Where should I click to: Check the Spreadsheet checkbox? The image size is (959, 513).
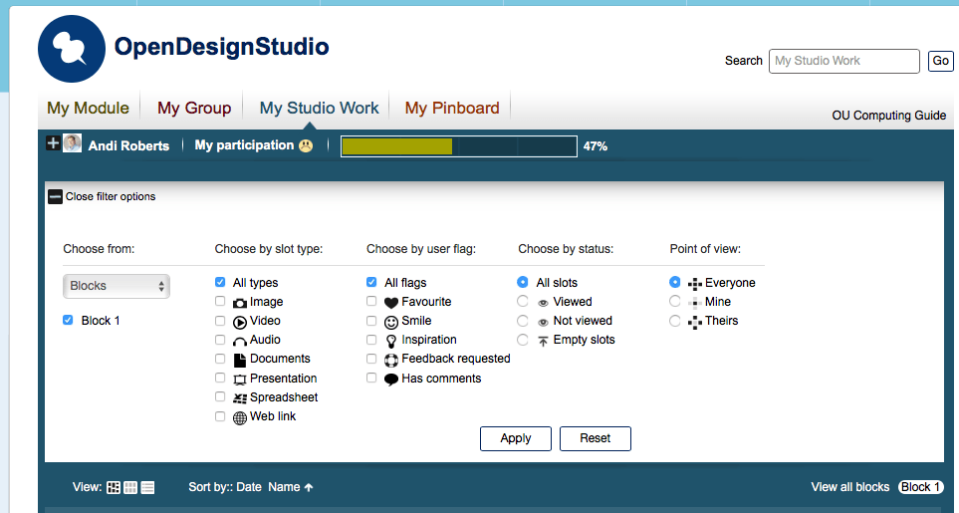(x=220, y=396)
